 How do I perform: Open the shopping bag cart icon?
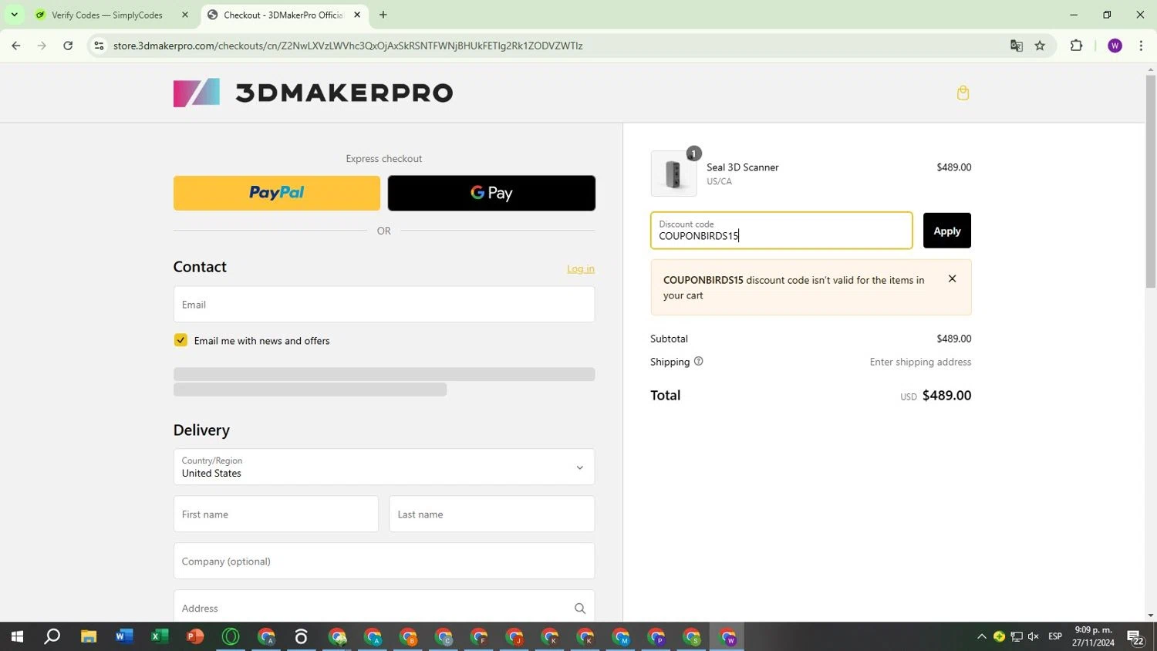[x=963, y=93]
